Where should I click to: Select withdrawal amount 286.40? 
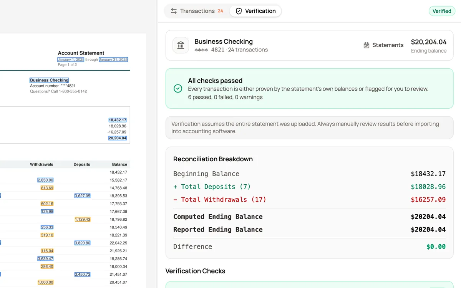[47, 266]
